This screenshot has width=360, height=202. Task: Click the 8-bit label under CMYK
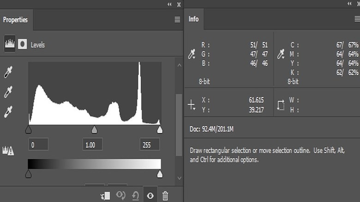(293, 82)
